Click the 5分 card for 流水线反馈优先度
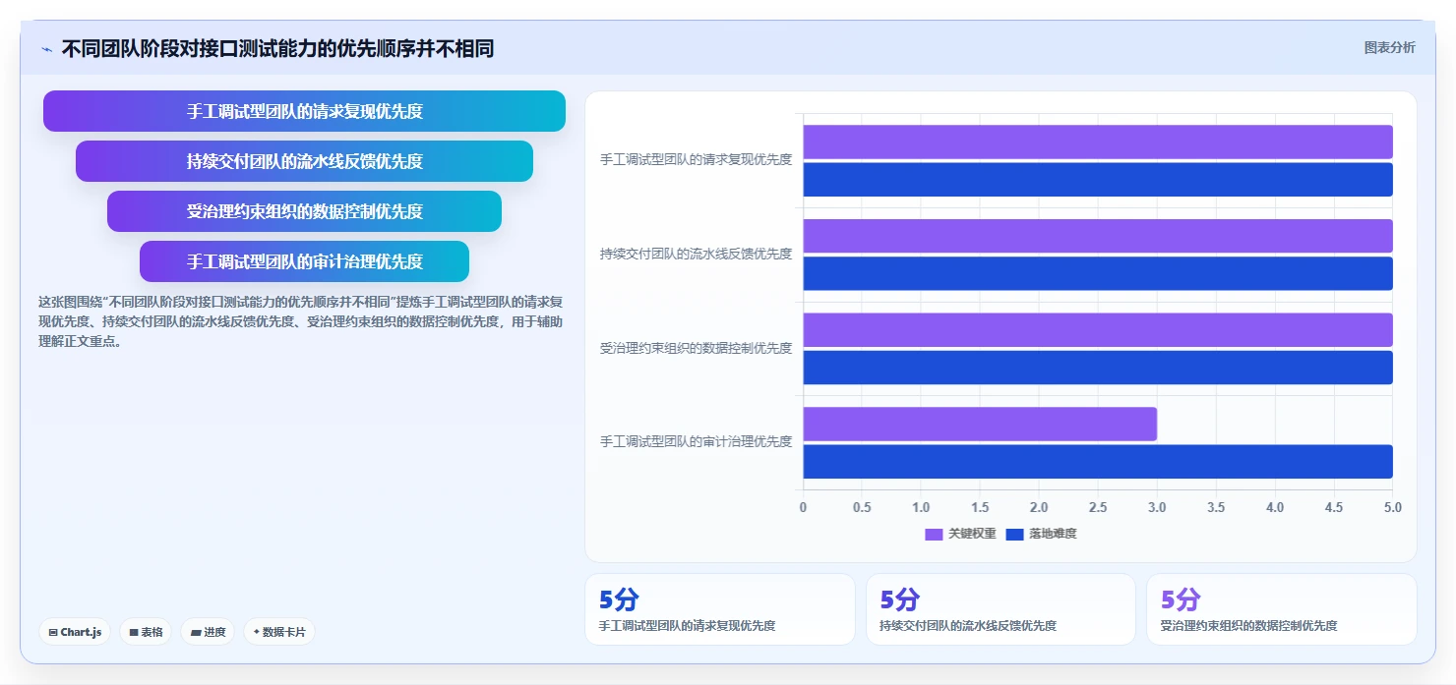Image resolution: width=1456 pixels, height=685 pixels. point(1001,609)
